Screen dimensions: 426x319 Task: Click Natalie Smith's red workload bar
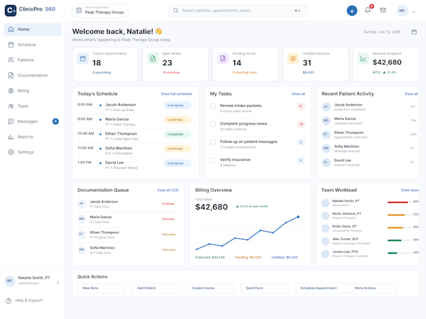click(x=398, y=202)
